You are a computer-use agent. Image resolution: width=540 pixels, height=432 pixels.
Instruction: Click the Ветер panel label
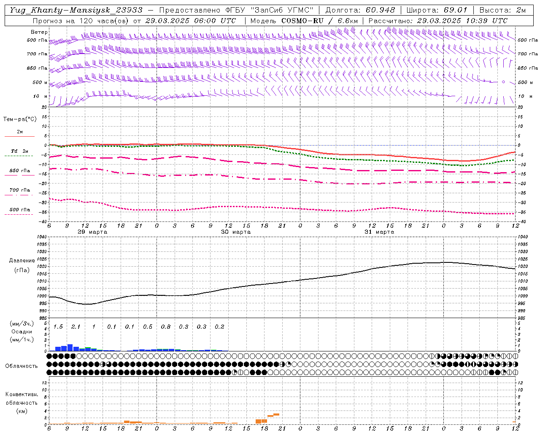coord(39,32)
